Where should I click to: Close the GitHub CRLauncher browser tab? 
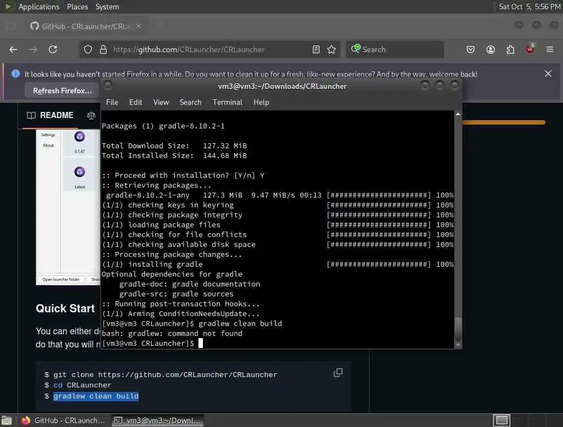pyautogui.click(x=139, y=26)
